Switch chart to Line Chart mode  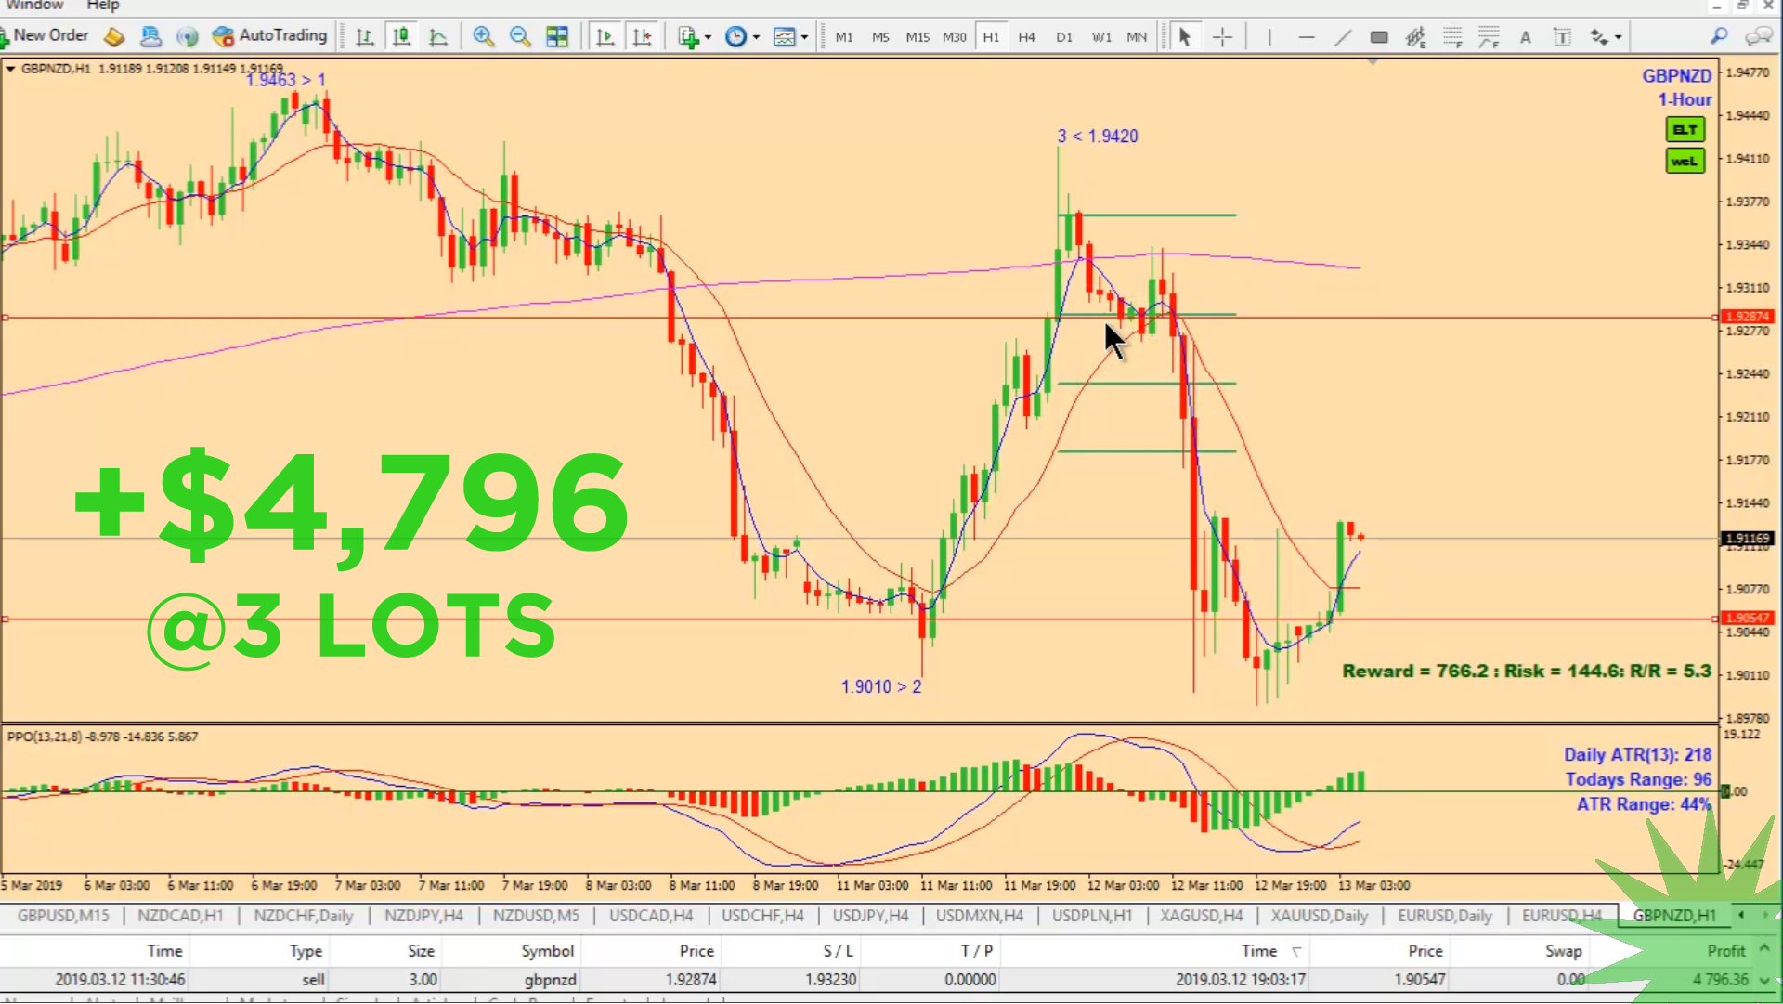click(438, 37)
